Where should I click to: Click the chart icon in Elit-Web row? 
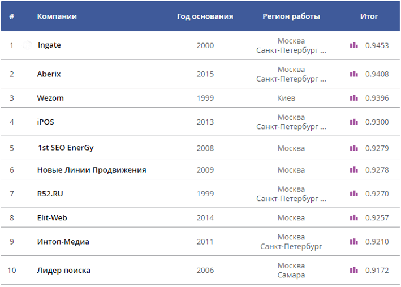(354, 217)
